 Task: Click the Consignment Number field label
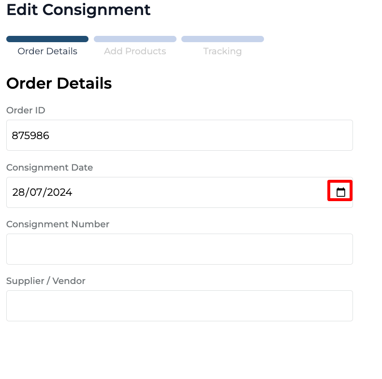click(x=58, y=224)
